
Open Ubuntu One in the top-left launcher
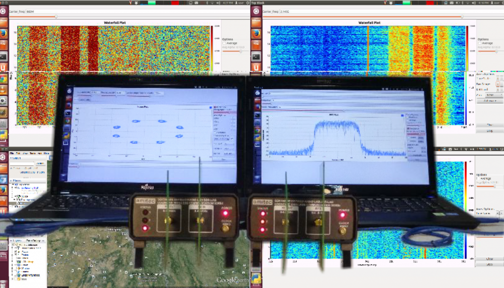[3, 67]
